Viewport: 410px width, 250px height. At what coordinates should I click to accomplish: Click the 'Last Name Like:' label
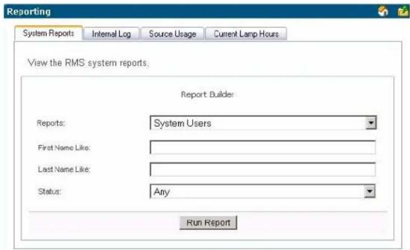coord(64,169)
